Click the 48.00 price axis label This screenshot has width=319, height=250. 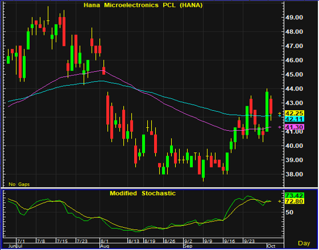[295, 32]
